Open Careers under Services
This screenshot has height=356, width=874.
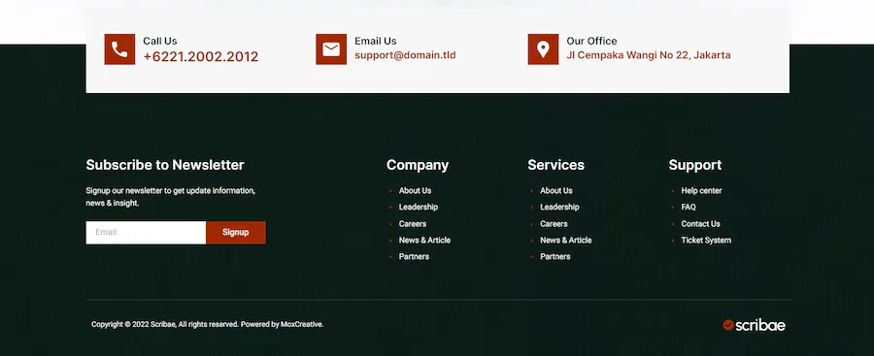point(554,223)
